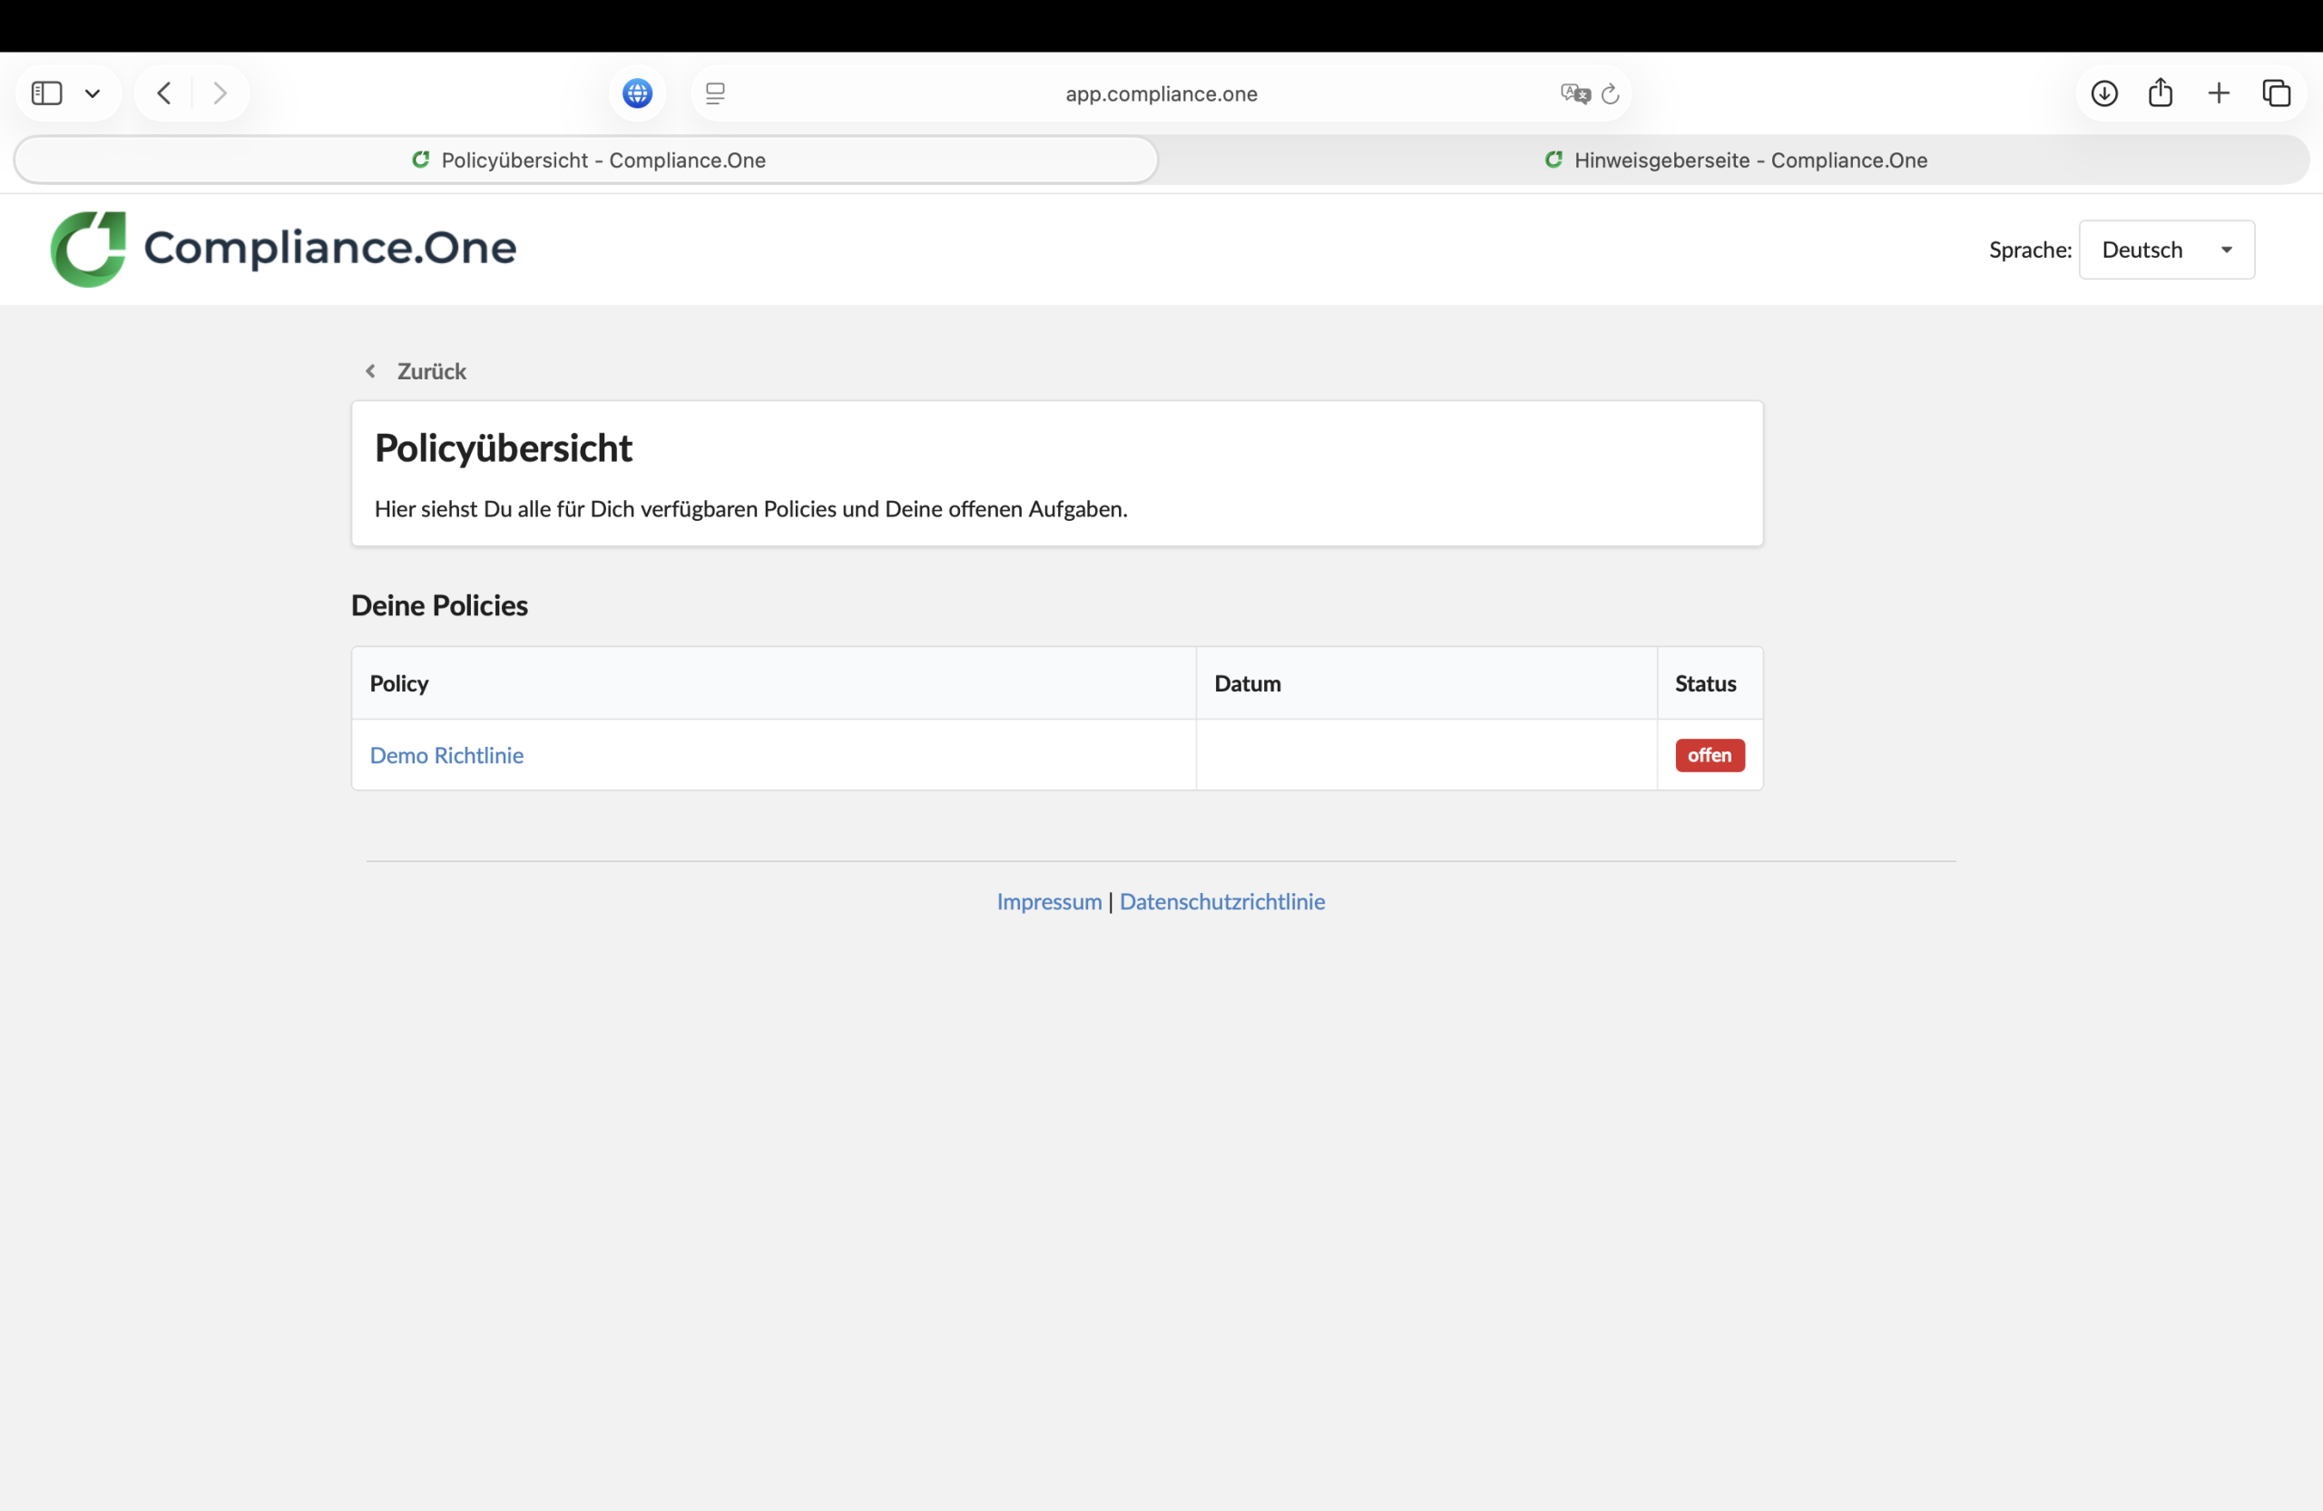This screenshot has width=2323, height=1511.
Task: Open the Sprache Deutsch dropdown
Action: click(x=2166, y=250)
